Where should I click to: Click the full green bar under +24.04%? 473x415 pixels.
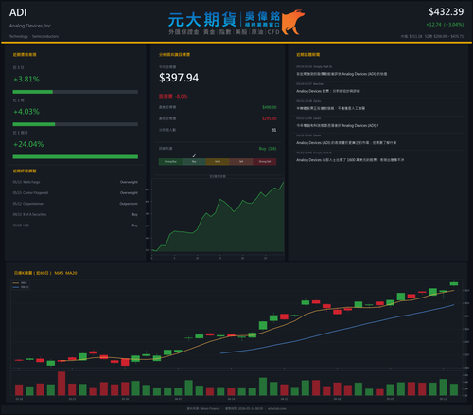76,156
